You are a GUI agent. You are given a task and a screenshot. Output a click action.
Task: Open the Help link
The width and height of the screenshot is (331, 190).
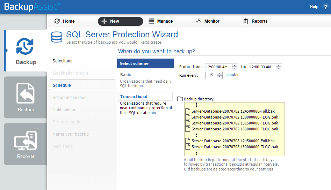(x=314, y=7)
